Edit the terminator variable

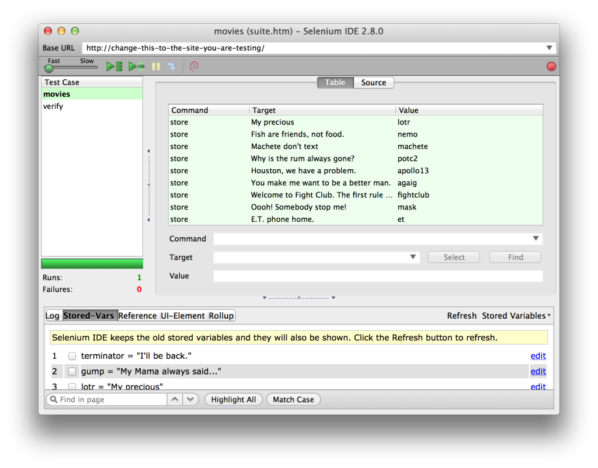(538, 356)
